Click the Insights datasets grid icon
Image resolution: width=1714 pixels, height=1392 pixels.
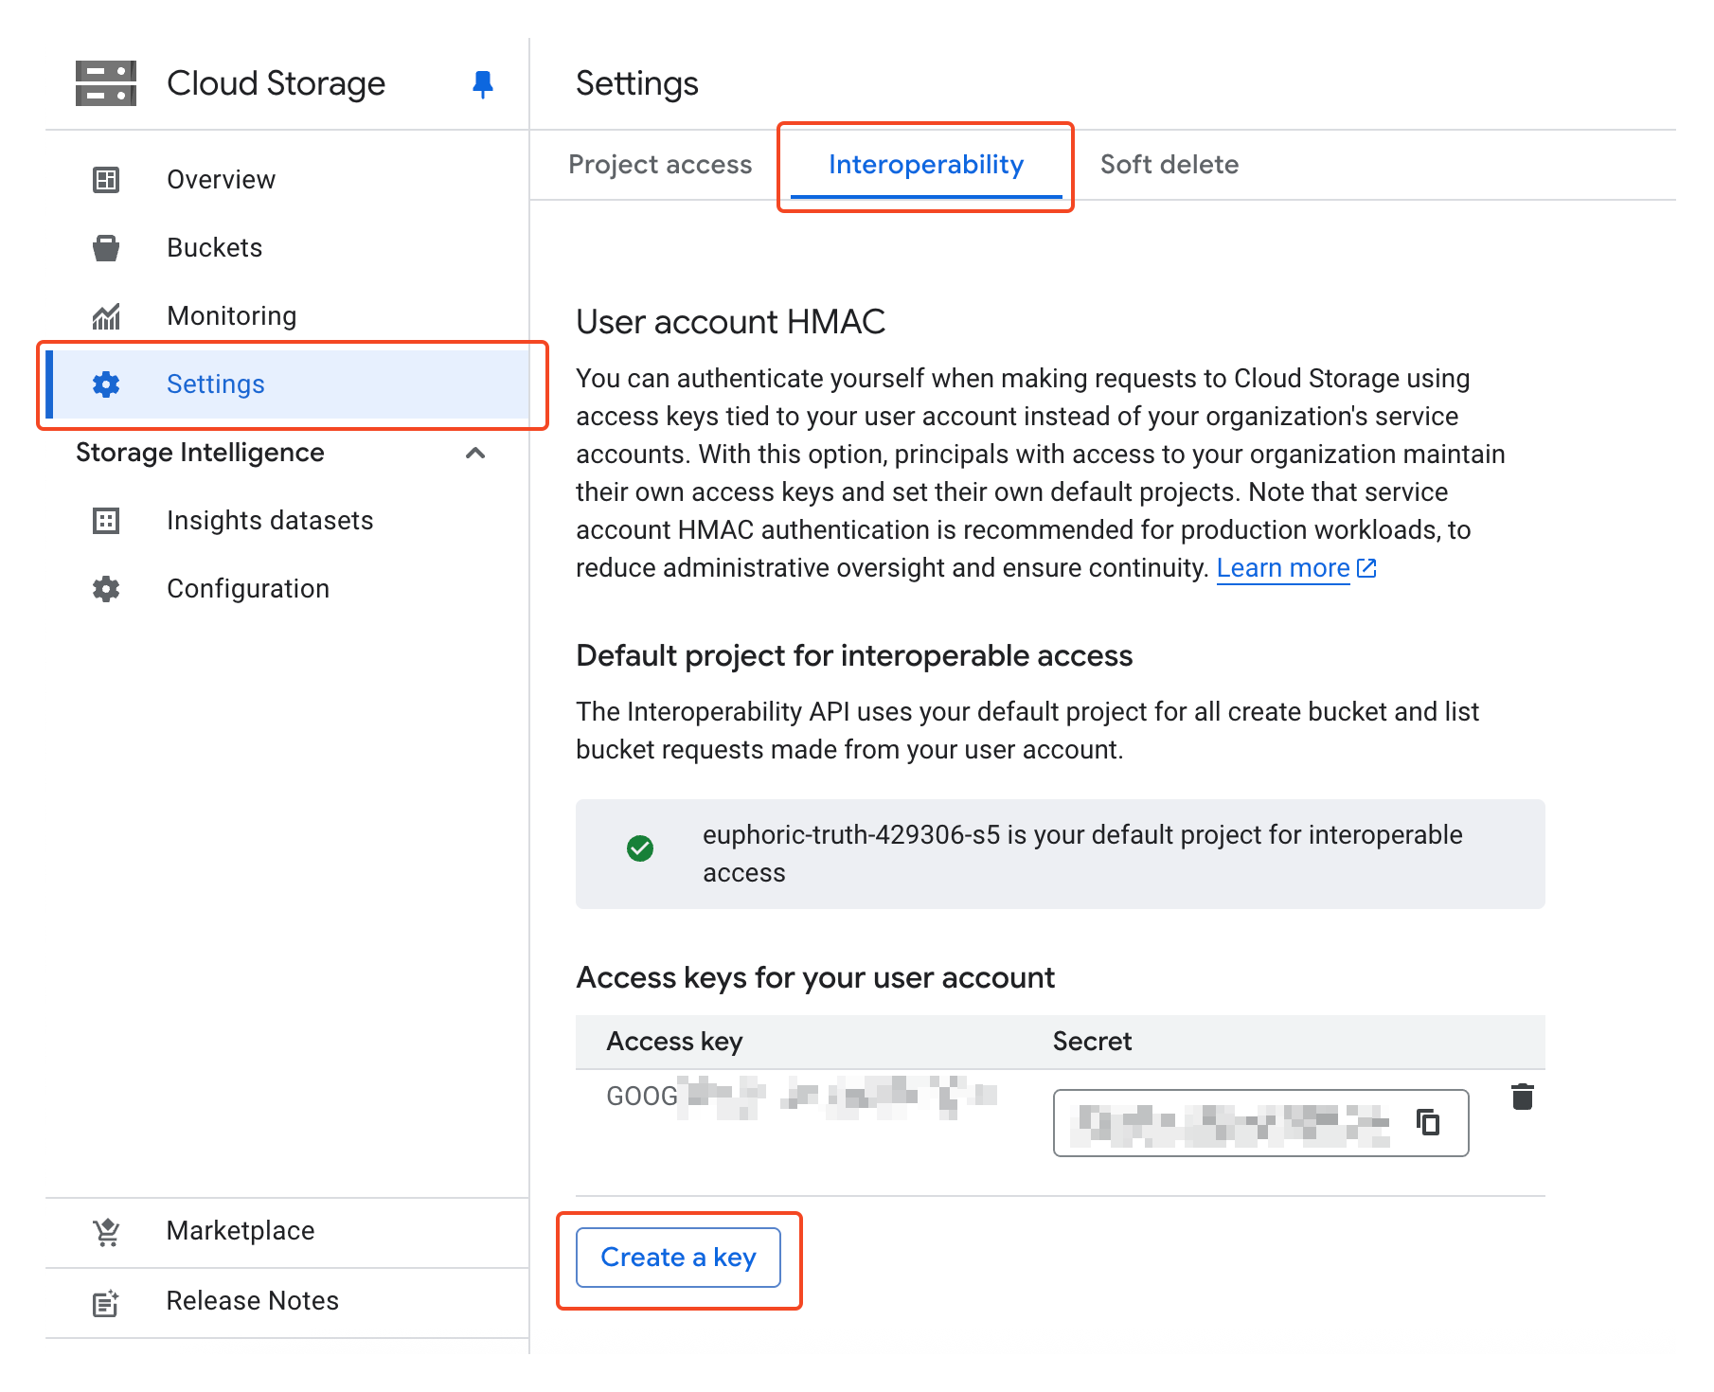(106, 521)
